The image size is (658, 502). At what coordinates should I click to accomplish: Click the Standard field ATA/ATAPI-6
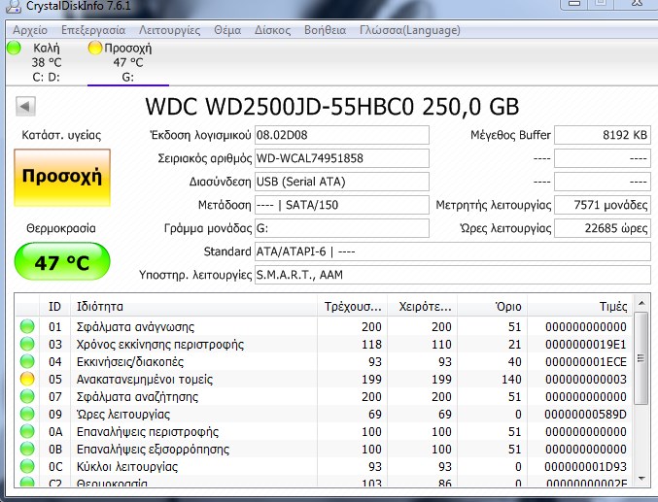click(452, 251)
